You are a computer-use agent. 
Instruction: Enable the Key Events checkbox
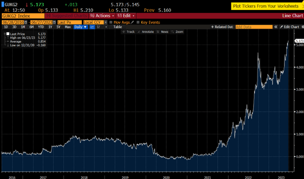138,22
